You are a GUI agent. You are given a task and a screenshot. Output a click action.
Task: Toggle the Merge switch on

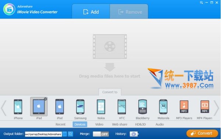point(101,134)
